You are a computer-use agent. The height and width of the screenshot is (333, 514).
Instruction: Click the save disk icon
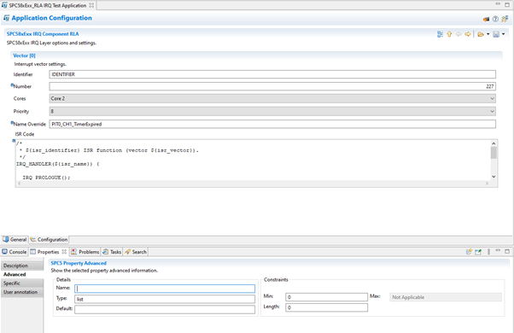(496, 34)
